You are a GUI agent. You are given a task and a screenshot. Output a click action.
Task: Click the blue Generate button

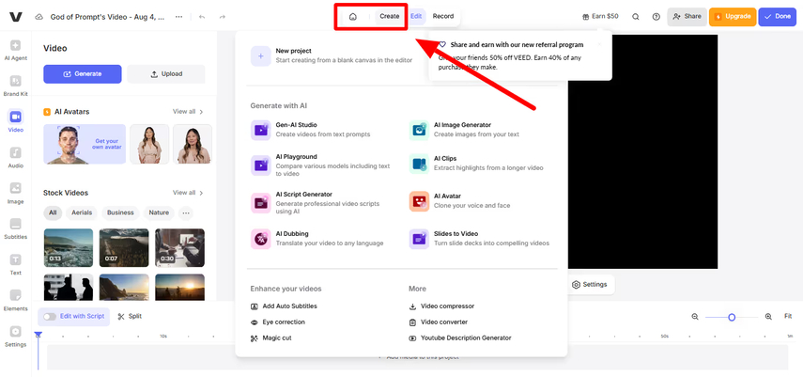point(83,74)
